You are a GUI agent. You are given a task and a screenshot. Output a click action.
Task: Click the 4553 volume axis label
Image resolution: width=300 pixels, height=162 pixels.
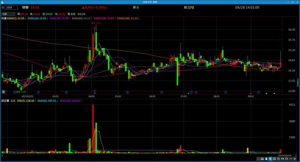tap(292, 105)
